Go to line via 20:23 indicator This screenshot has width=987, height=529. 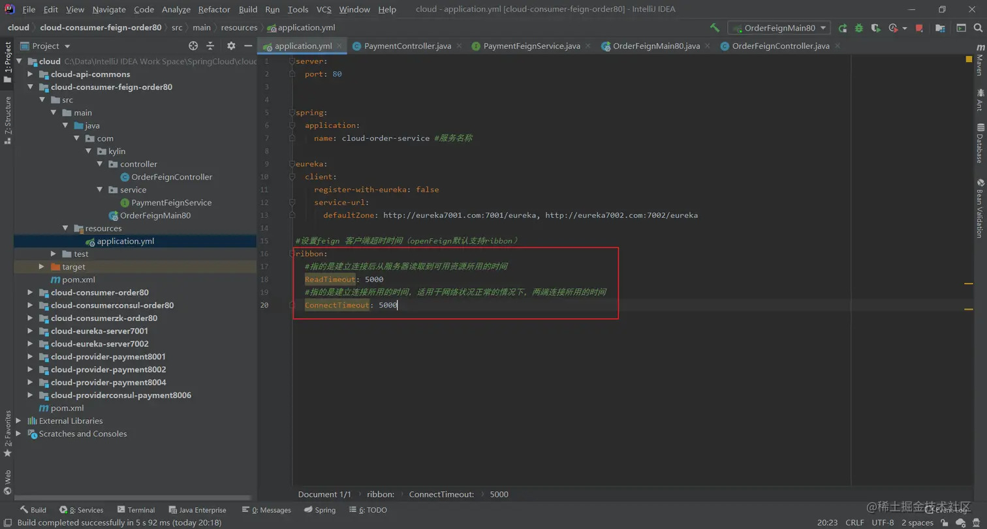[x=827, y=522]
